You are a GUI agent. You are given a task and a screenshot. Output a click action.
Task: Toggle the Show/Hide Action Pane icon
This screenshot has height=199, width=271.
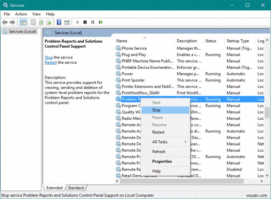pos(67,22)
